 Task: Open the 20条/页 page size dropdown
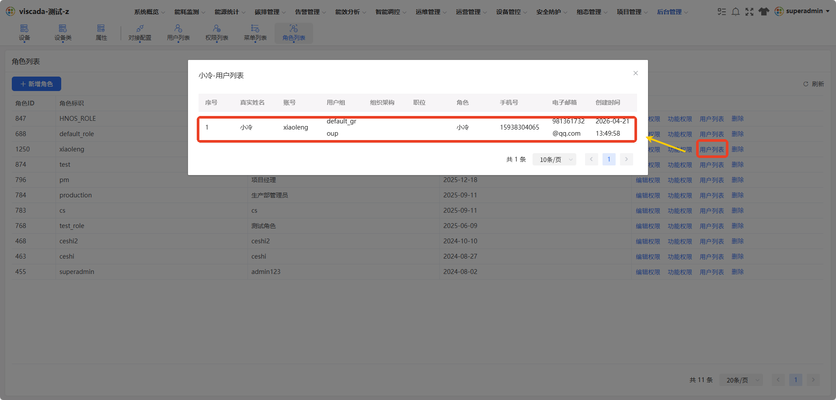tap(741, 380)
